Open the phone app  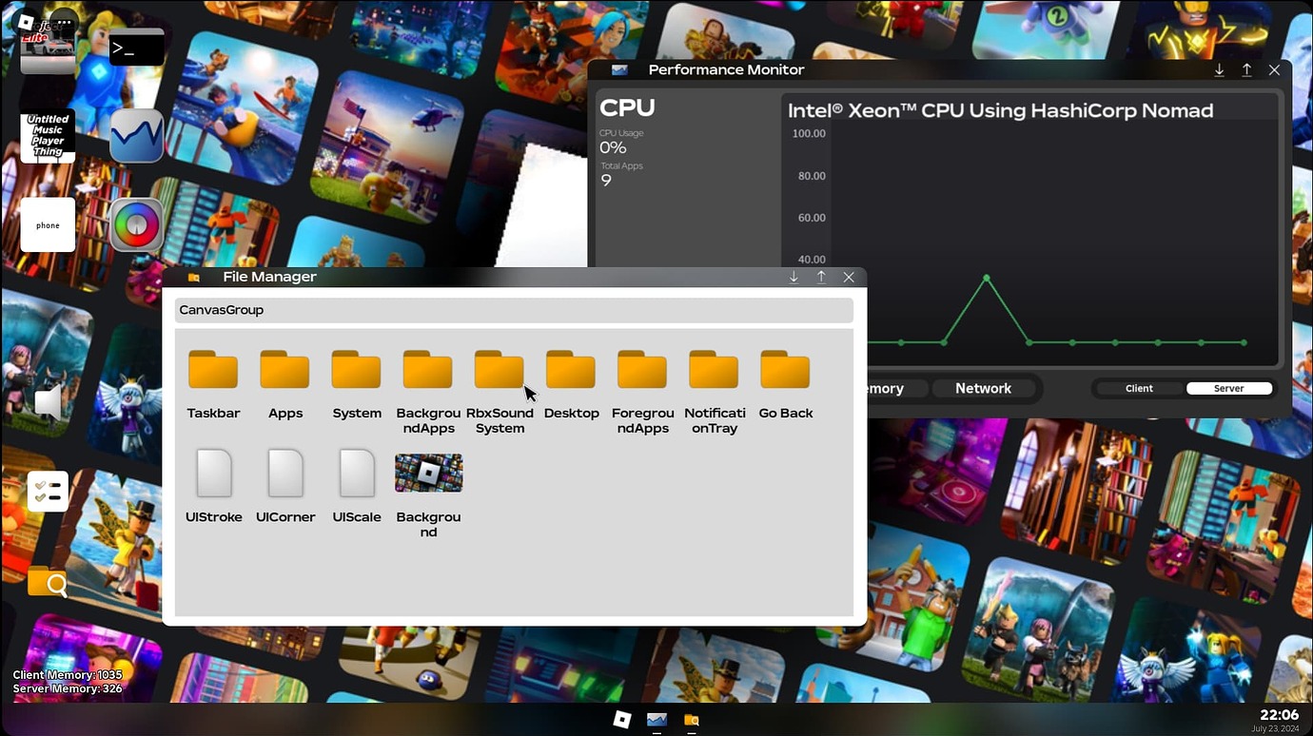(x=48, y=224)
